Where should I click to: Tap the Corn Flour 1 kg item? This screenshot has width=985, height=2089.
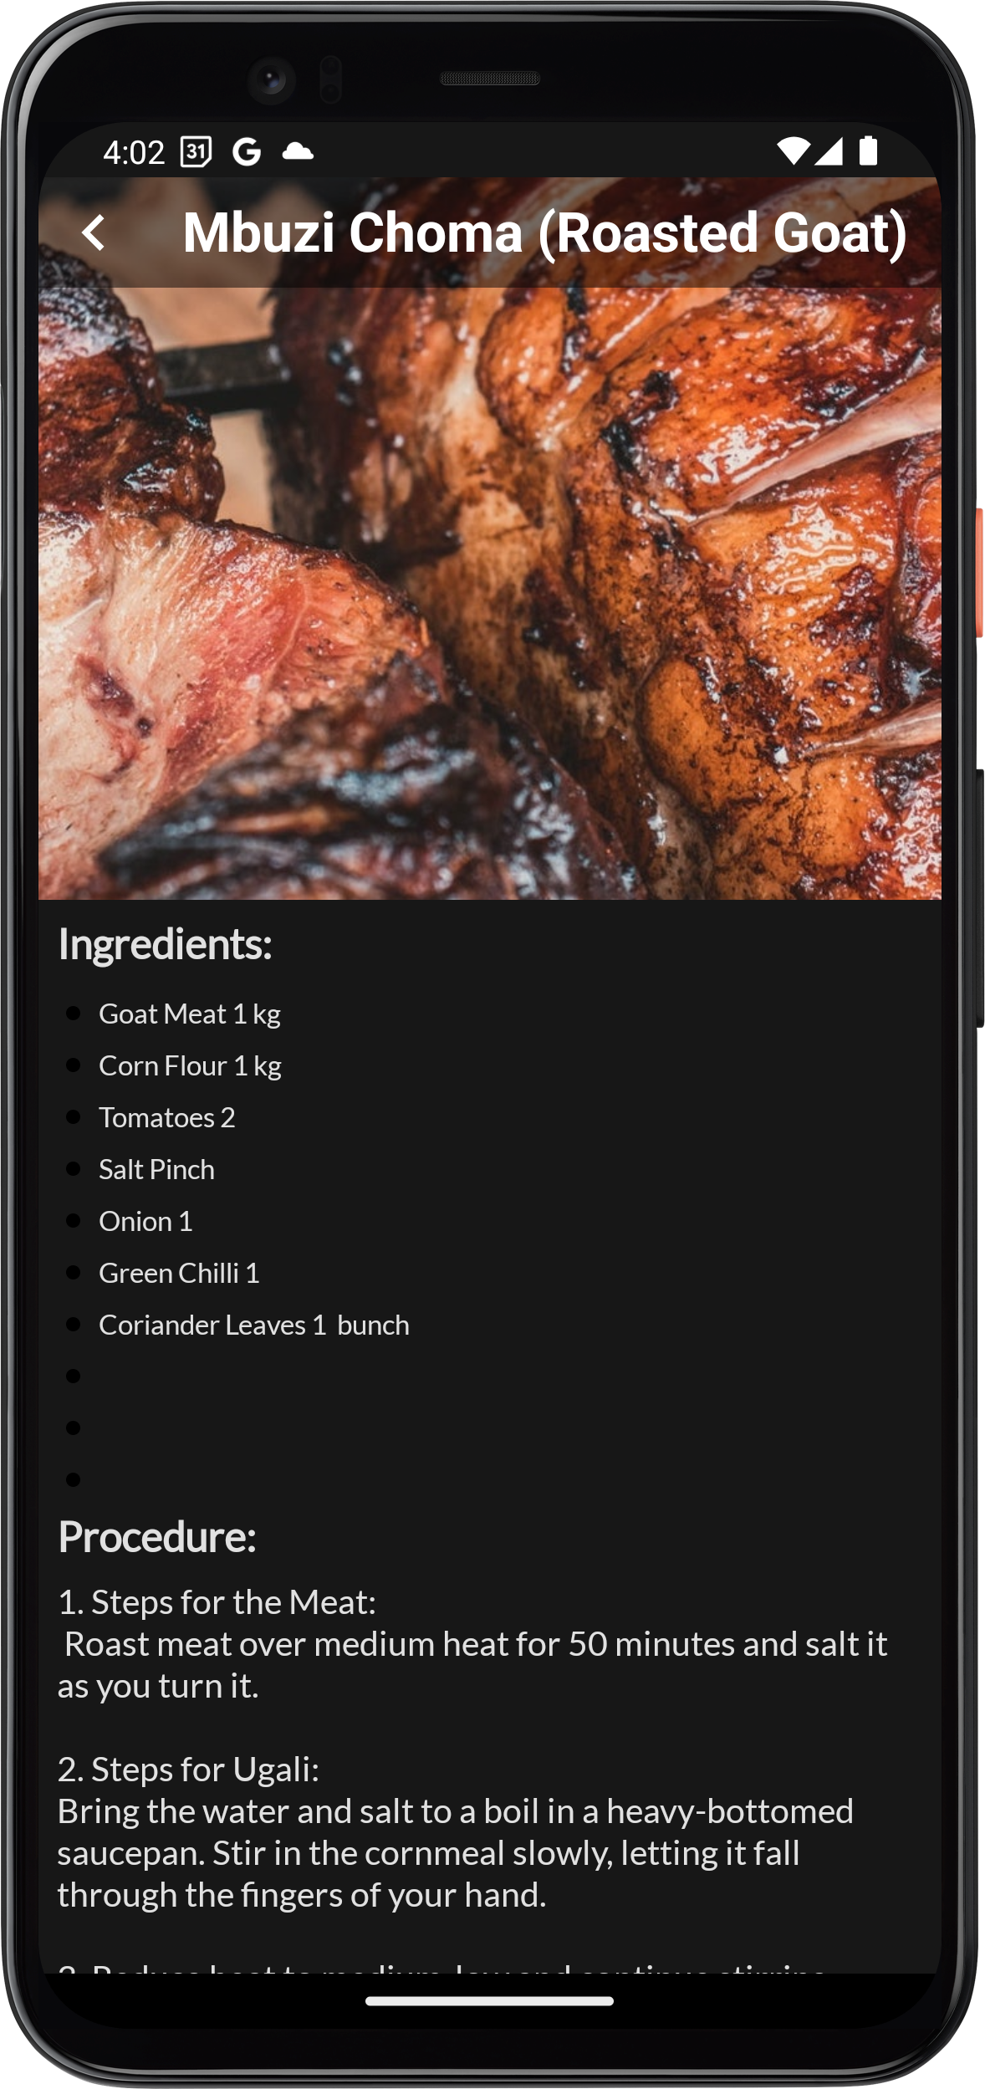(191, 1066)
